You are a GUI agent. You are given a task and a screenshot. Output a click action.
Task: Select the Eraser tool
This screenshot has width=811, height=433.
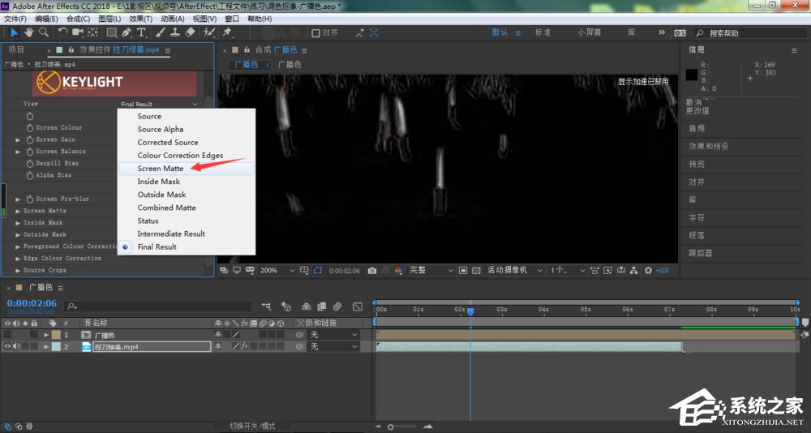pos(190,32)
